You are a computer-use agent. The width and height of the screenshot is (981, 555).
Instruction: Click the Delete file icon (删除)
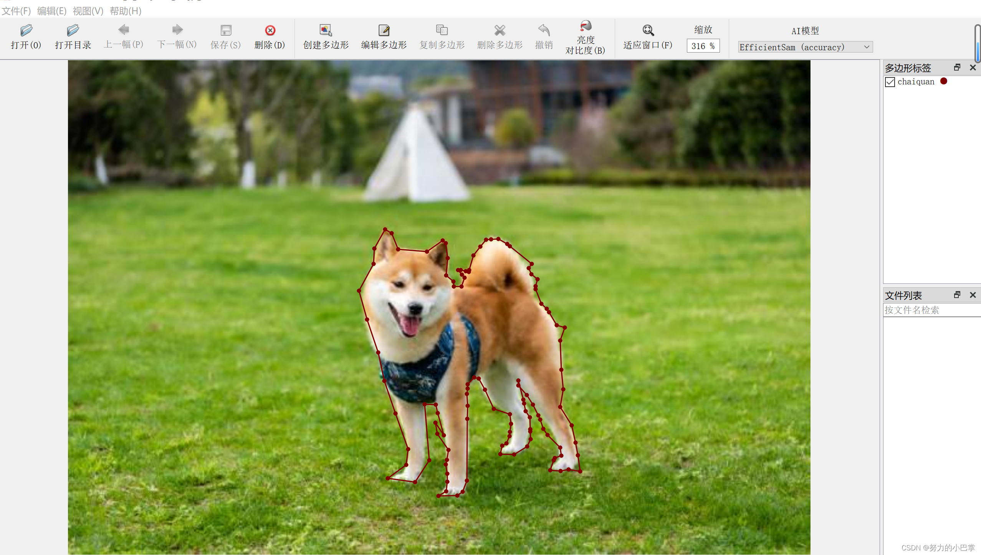[270, 31]
